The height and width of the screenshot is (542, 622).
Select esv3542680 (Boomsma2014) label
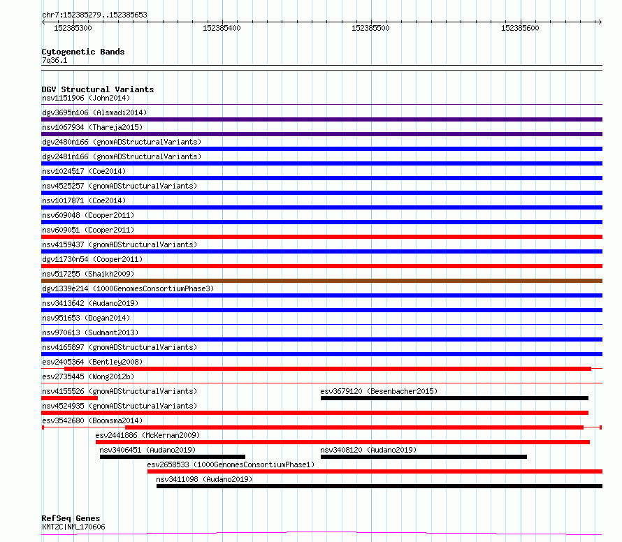92,420
